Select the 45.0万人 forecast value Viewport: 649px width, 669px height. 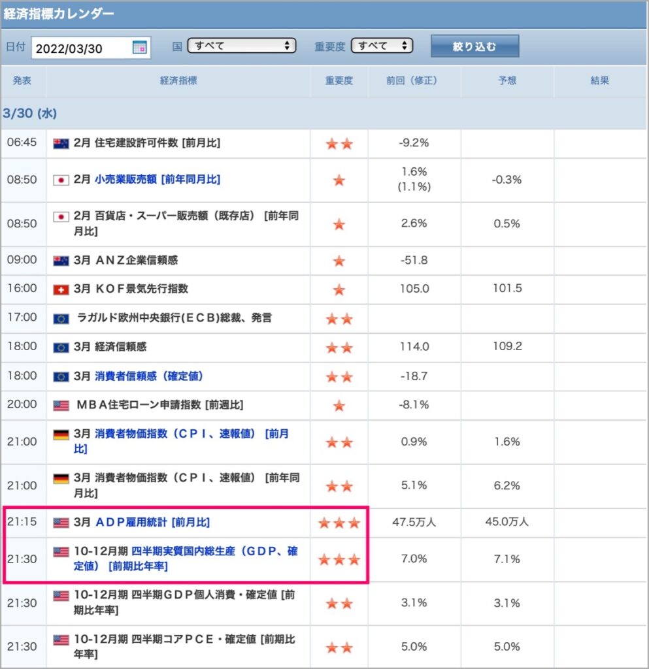[x=507, y=521]
